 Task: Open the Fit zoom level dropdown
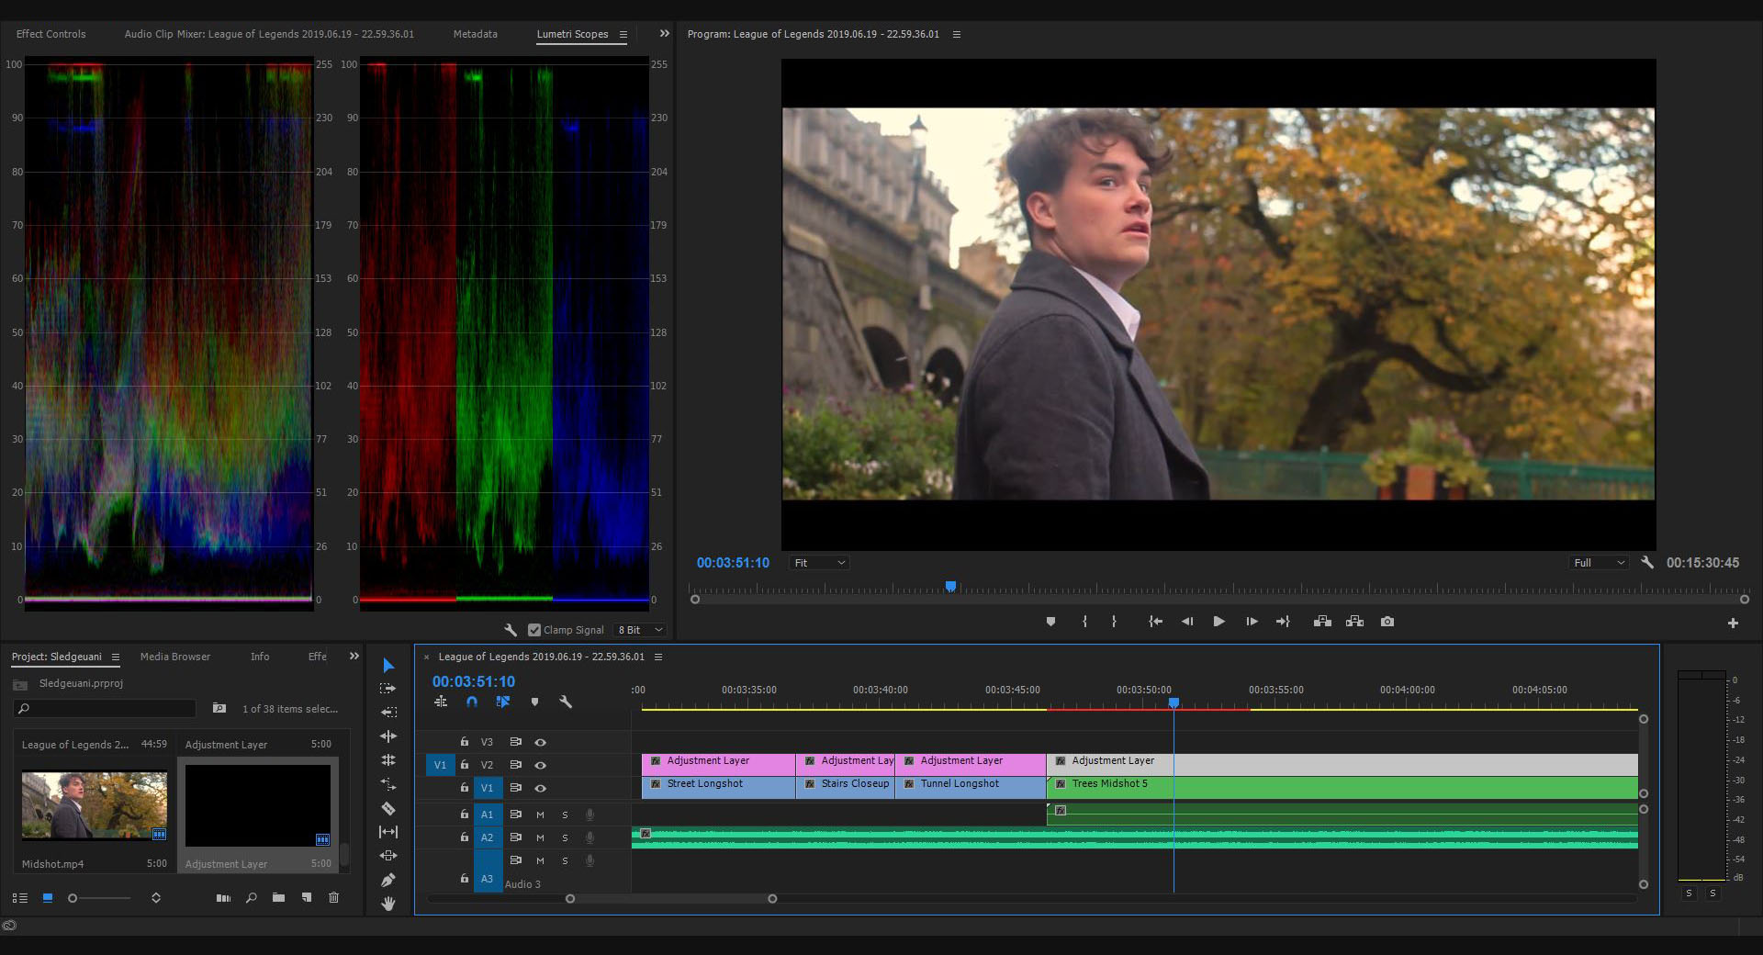pos(819,563)
